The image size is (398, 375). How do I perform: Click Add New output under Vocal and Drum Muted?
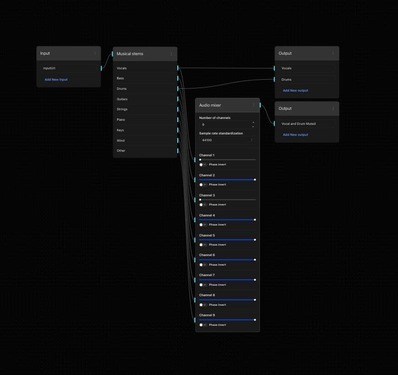click(295, 135)
